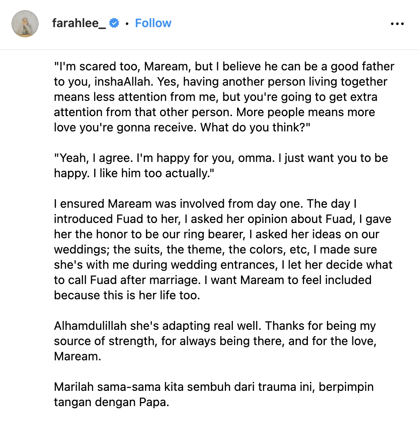Click the Malay sentence starting "Marilah sama-sama"
The width and height of the screenshot is (419, 429).
(x=214, y=394)
